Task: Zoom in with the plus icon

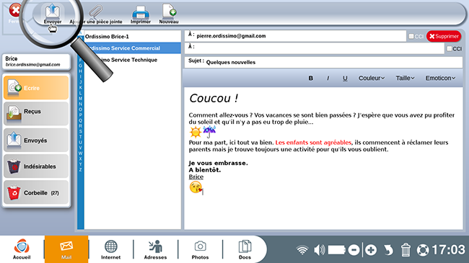Action: pos(371,250)
